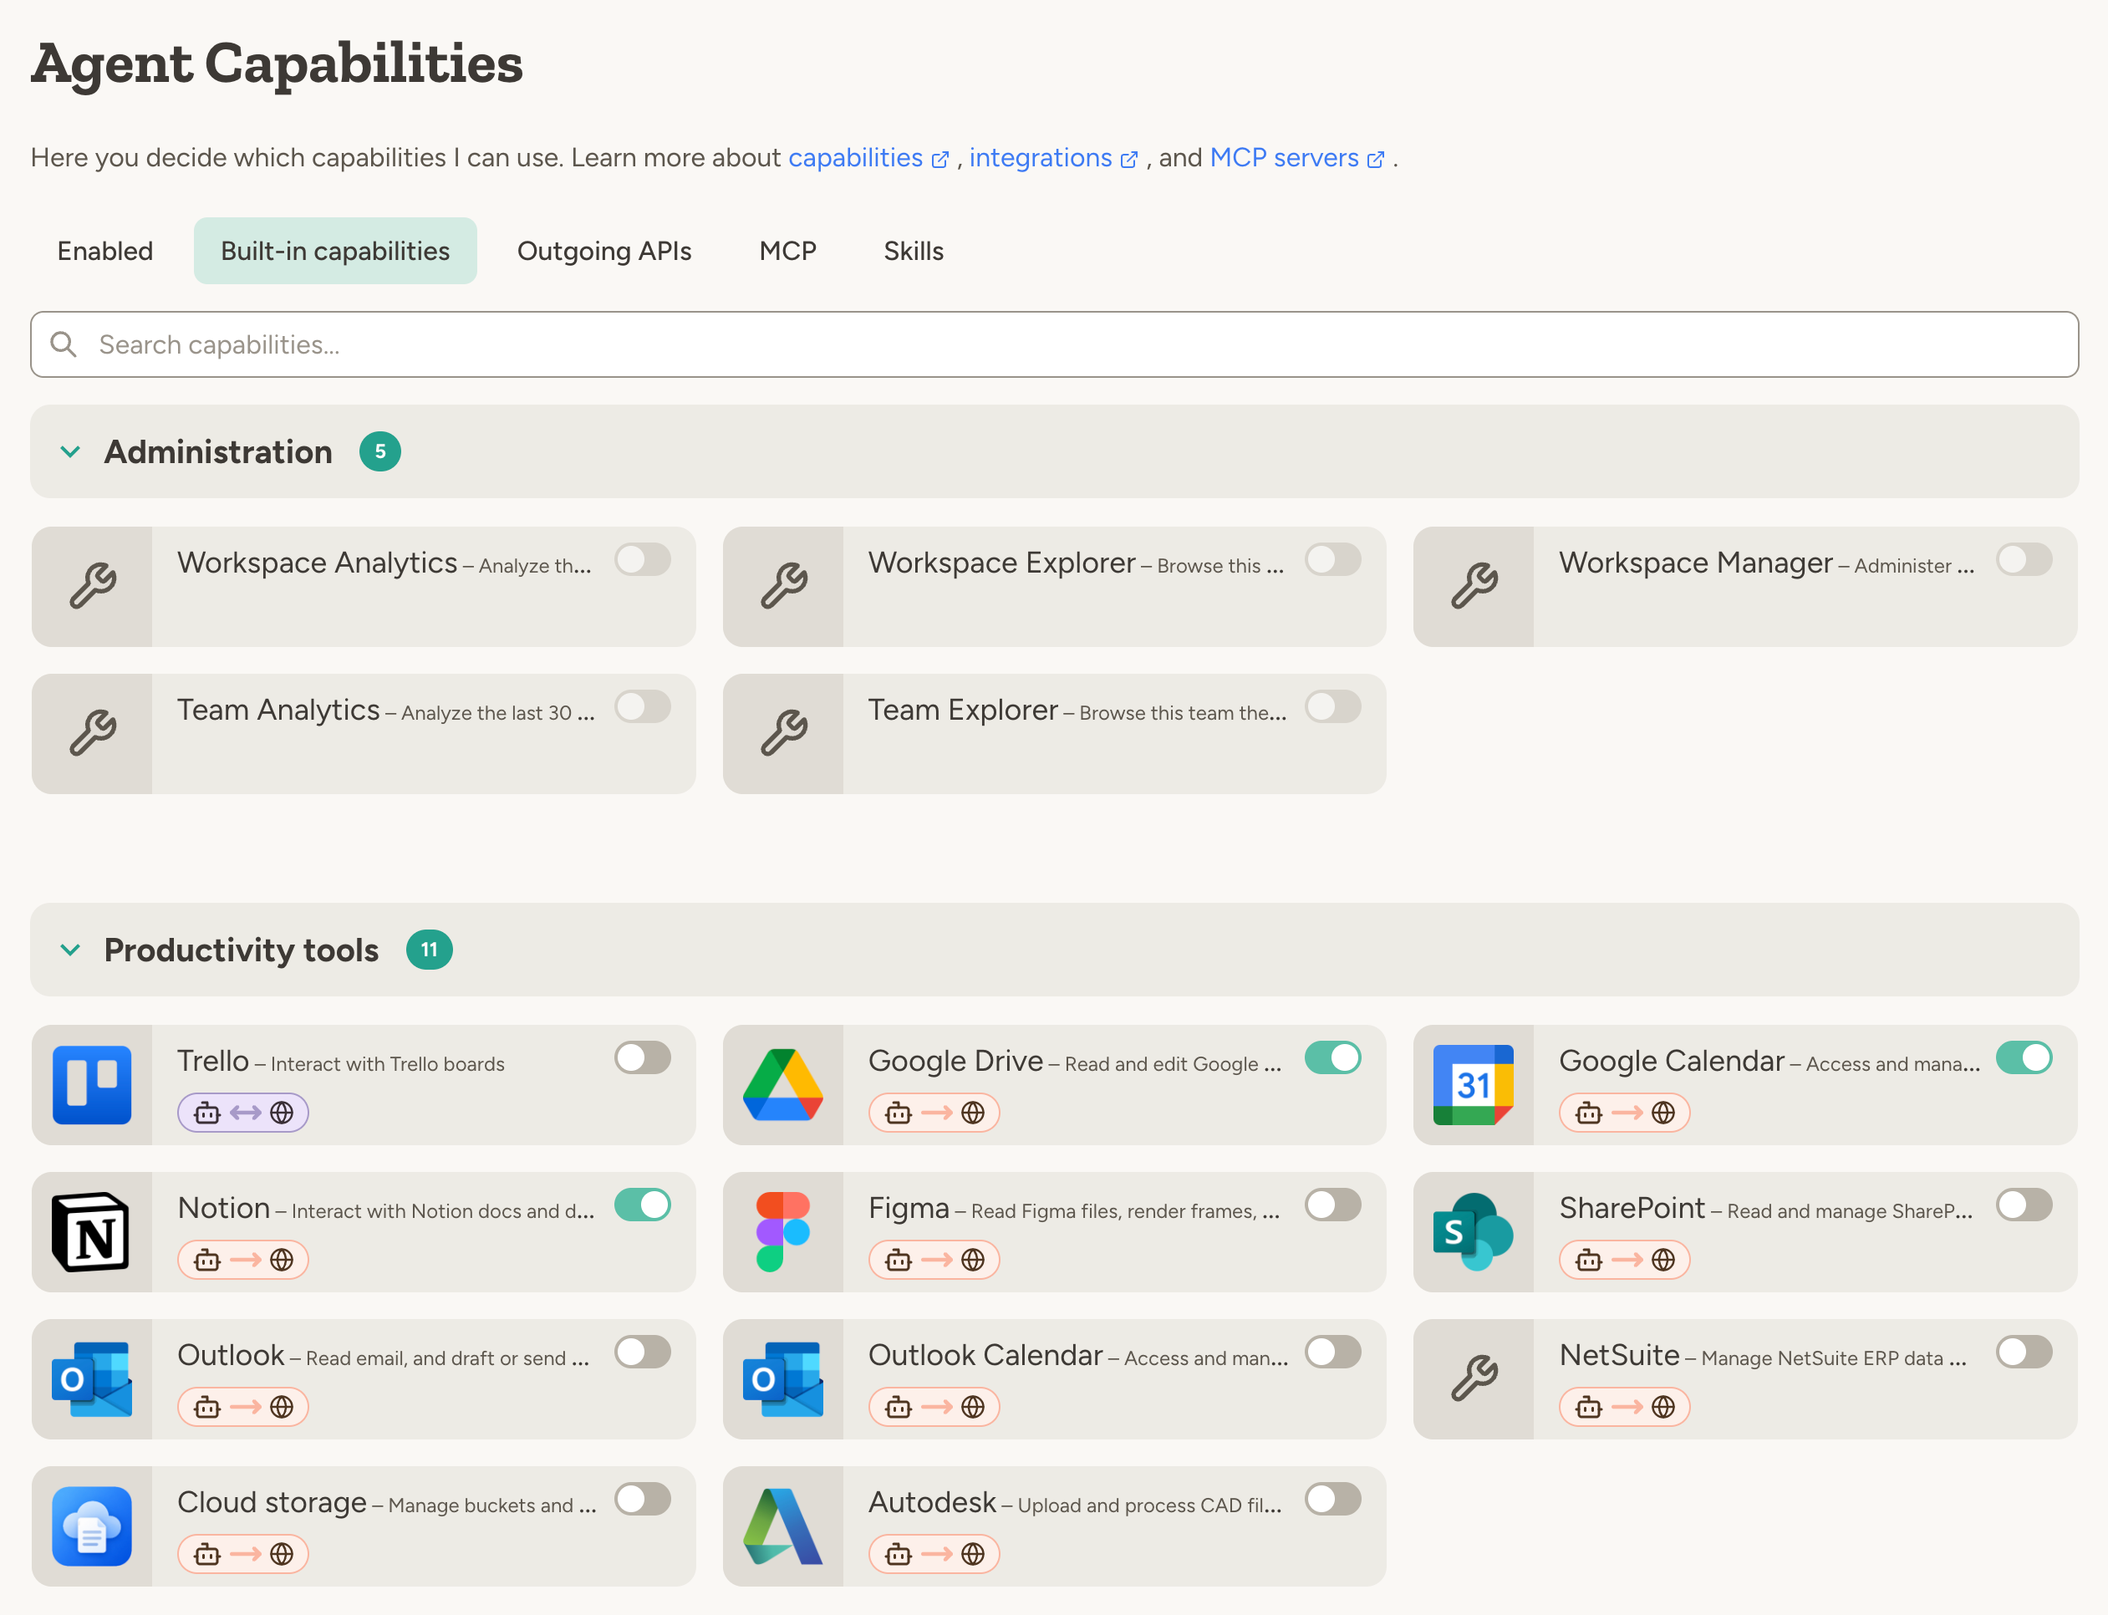Select the Built-in capabilities tab
Image resolution: width=2108 pixels, height=1615 pixels.
pyautogui.click(x=334, y=251)
